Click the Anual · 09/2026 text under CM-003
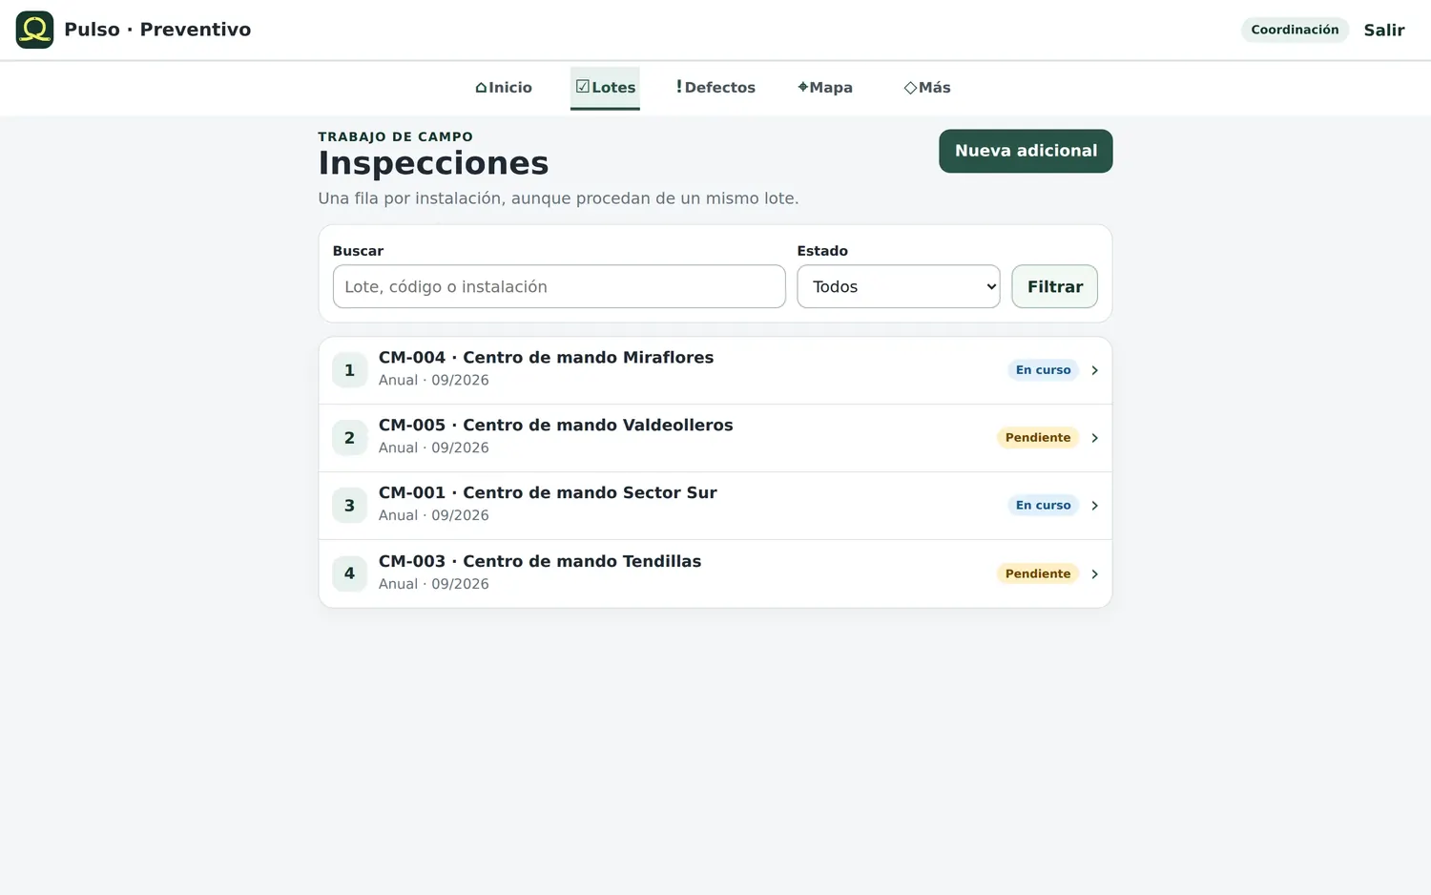 point(434,584)
